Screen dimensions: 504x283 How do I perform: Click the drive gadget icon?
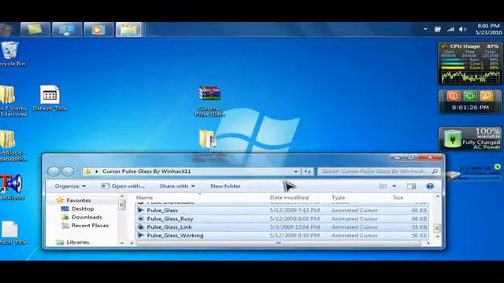click(454, 175)
